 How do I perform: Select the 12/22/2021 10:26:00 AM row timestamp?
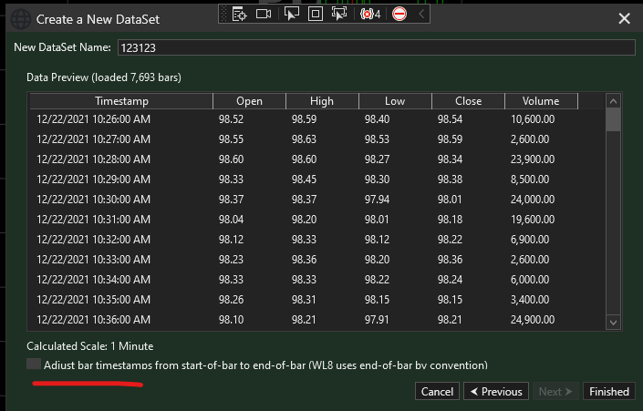[x=94, y=119]
